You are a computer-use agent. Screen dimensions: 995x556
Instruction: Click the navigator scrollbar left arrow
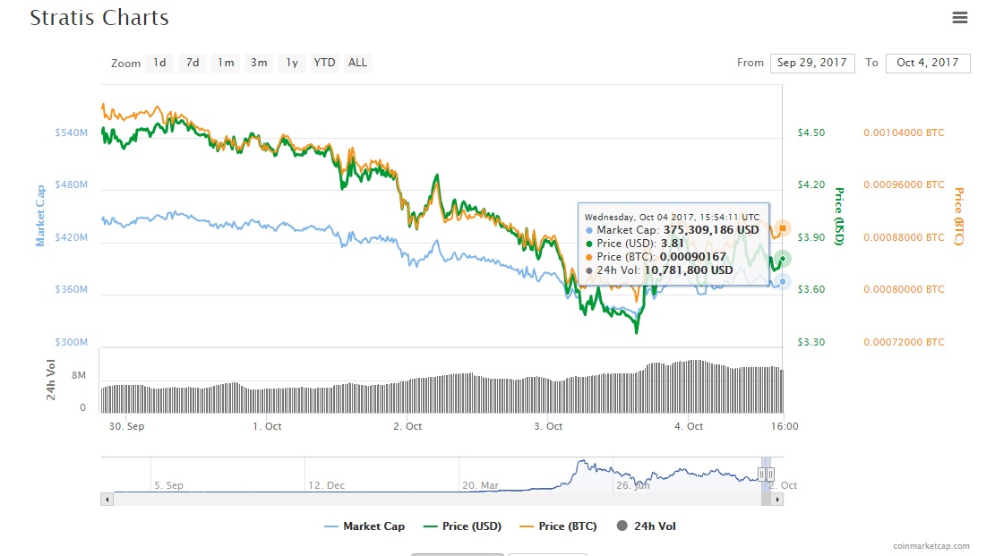coord(107,499)
